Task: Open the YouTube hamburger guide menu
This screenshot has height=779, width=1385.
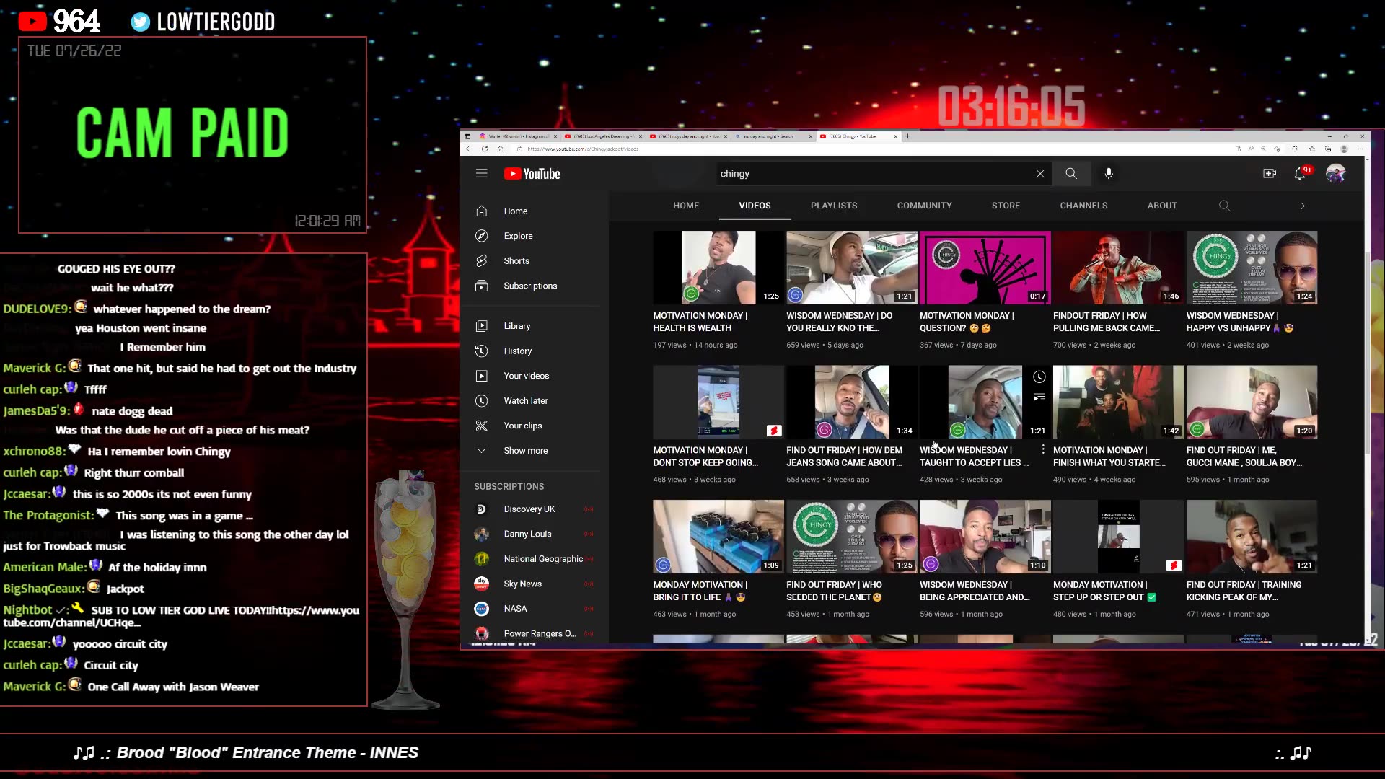Action: [481, 173]
